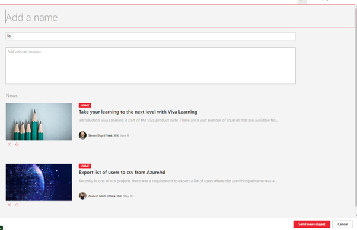Viewport: 357px width, 230px height.
Task: Remove the AzureAd export news item
Action: pos(9,205)
